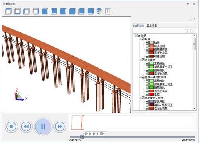199x143 pixels.
Task: Skip forward with the next button
Action: tap(60, 126)
